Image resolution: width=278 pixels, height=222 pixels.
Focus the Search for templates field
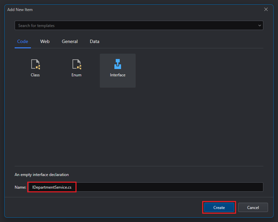(x=133, y=26)
